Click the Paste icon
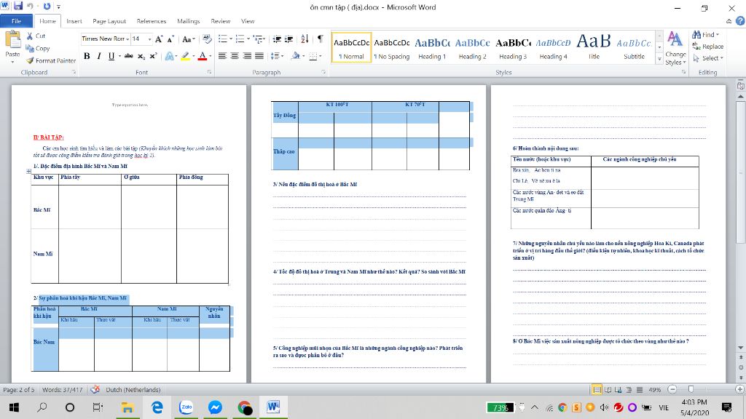This screenshot has width=746, height=419. (x=12, y=41)
